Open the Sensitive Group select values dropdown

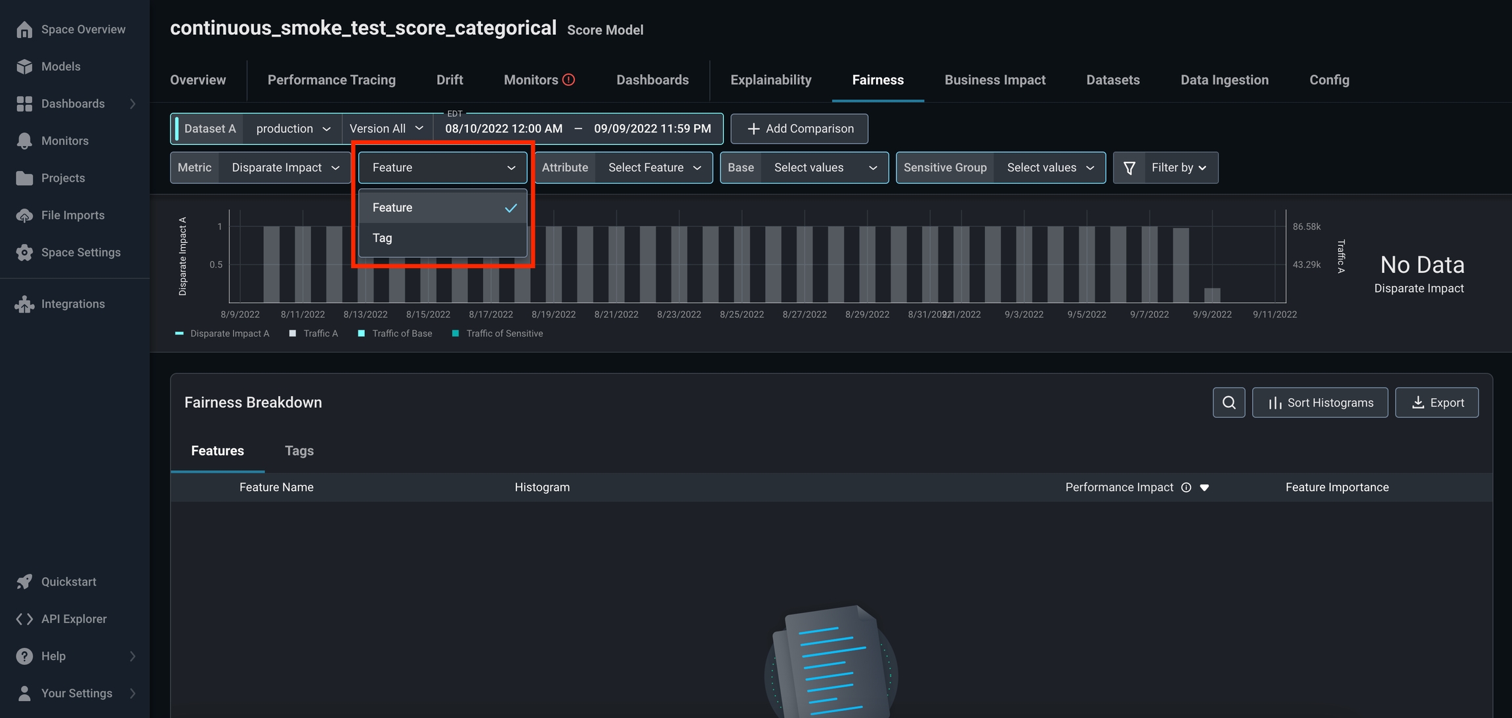pyautogui.click(x=1049, y=168)
